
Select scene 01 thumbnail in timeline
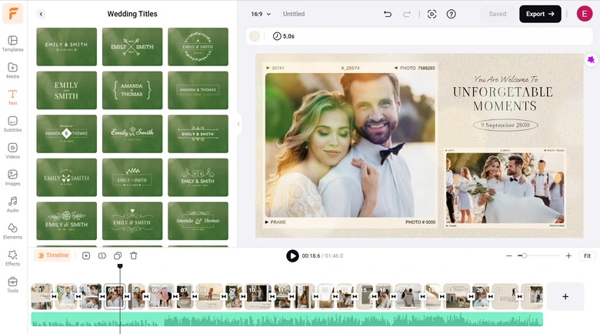pos(42,296)
